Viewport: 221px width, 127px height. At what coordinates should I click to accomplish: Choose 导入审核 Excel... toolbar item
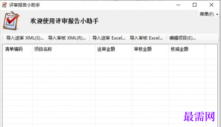146,38
